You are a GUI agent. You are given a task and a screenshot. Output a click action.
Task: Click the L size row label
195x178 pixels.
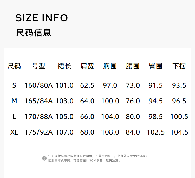pos(14,117)
